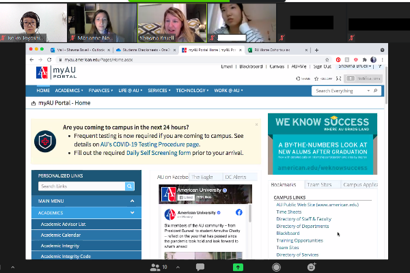Click the green Share Screen icon
Viewport: 410px width, 273px height.
point(238,267)
